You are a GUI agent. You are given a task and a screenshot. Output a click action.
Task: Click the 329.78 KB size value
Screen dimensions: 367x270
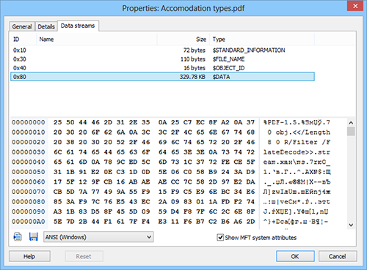tap(192, 77)
